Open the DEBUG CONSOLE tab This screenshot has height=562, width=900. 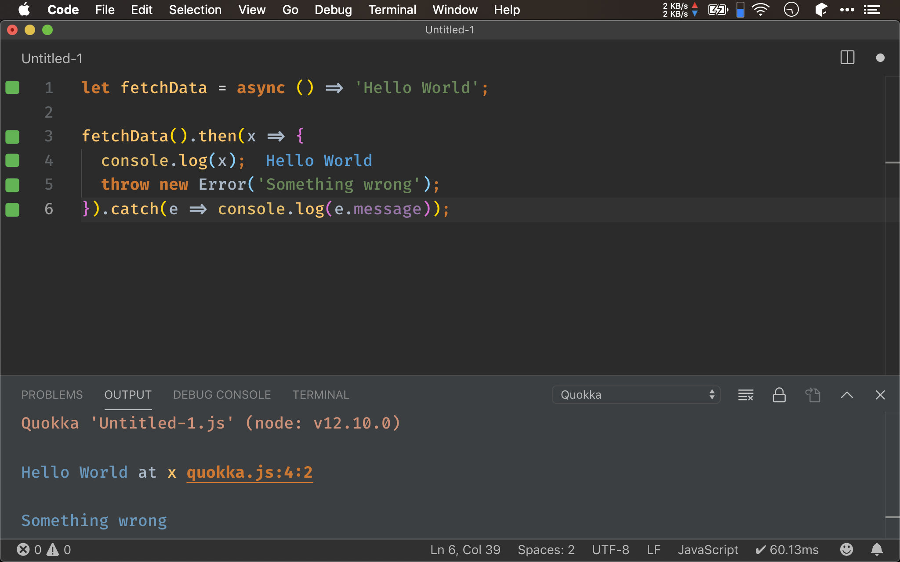(222, 395)
